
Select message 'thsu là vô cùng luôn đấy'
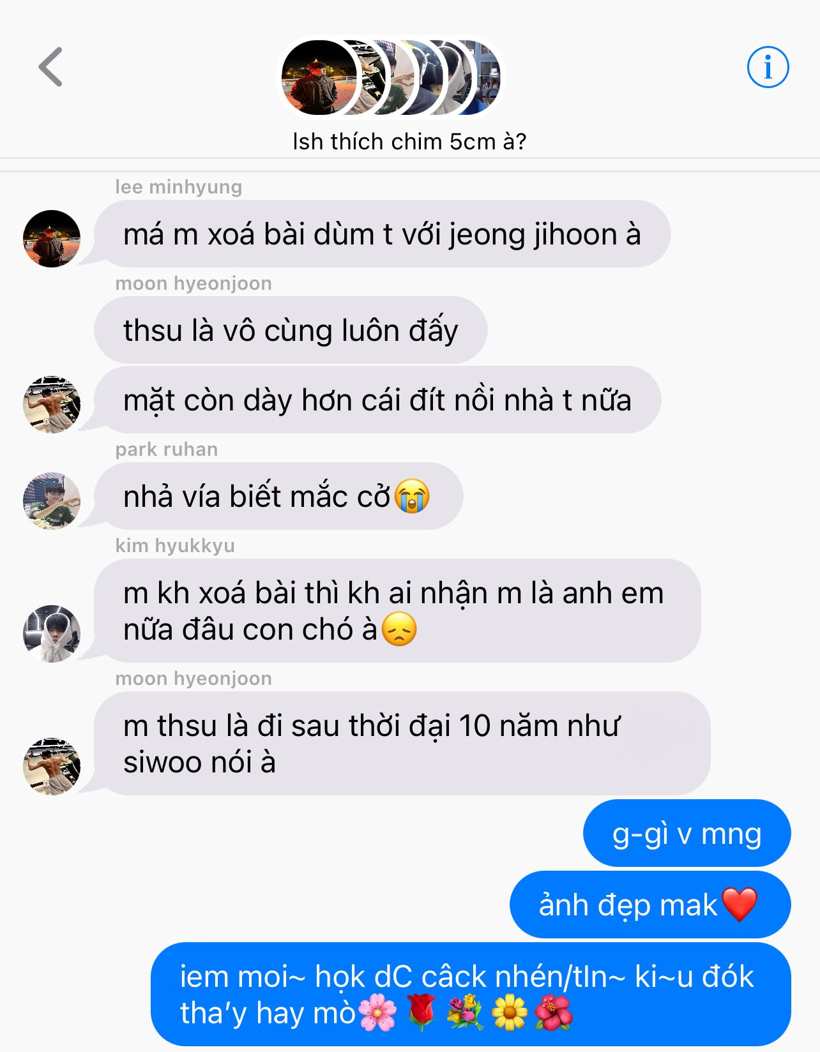(291, 331)
